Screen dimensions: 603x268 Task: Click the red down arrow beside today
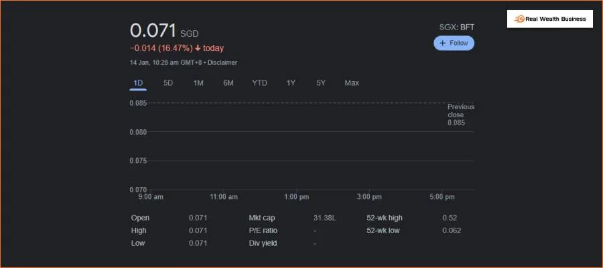[x=198, y=48]
